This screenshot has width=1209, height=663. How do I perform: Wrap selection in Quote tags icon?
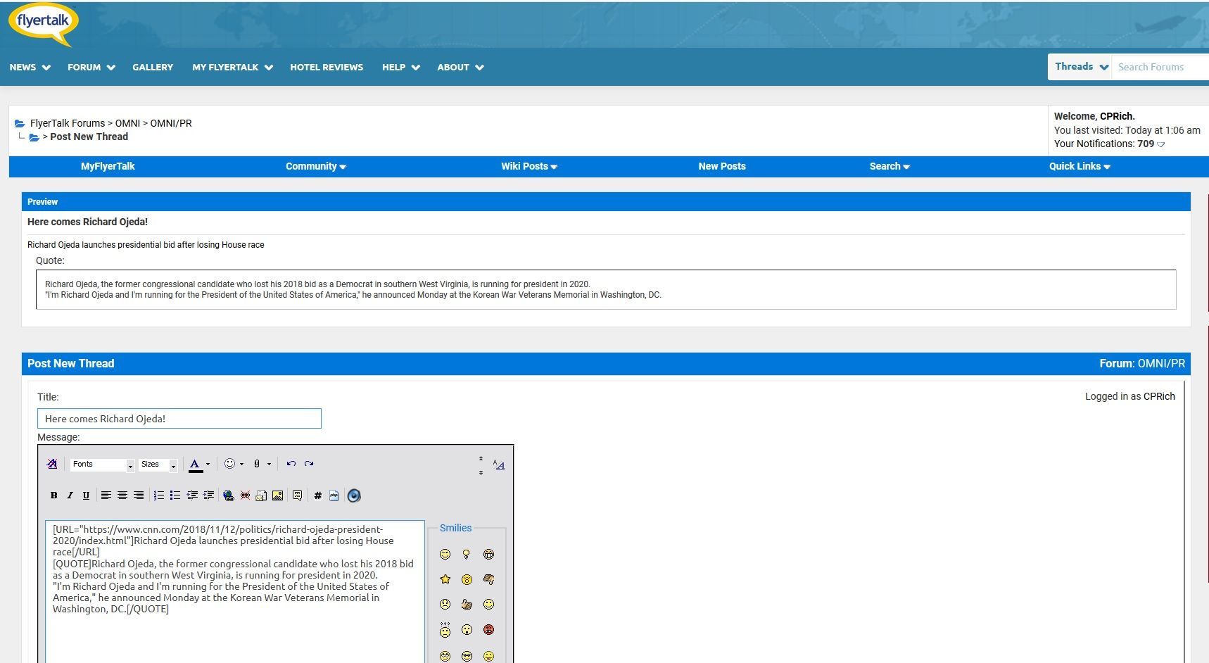297,495
